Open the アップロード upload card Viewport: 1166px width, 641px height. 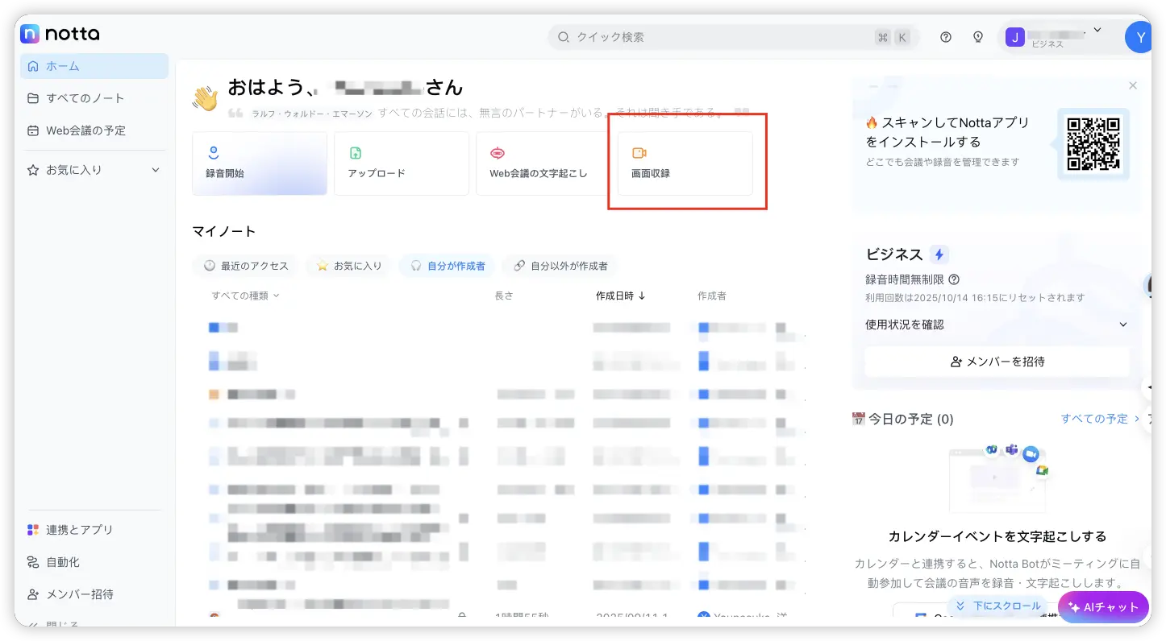click(x=401, y=163)
